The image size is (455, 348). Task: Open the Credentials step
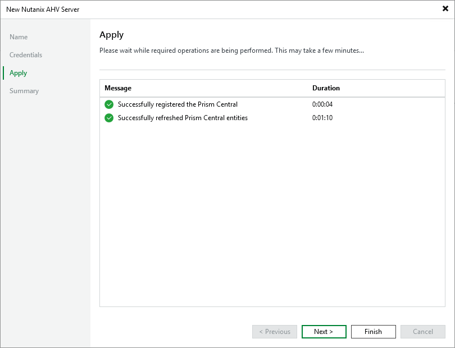click(27, 54)
